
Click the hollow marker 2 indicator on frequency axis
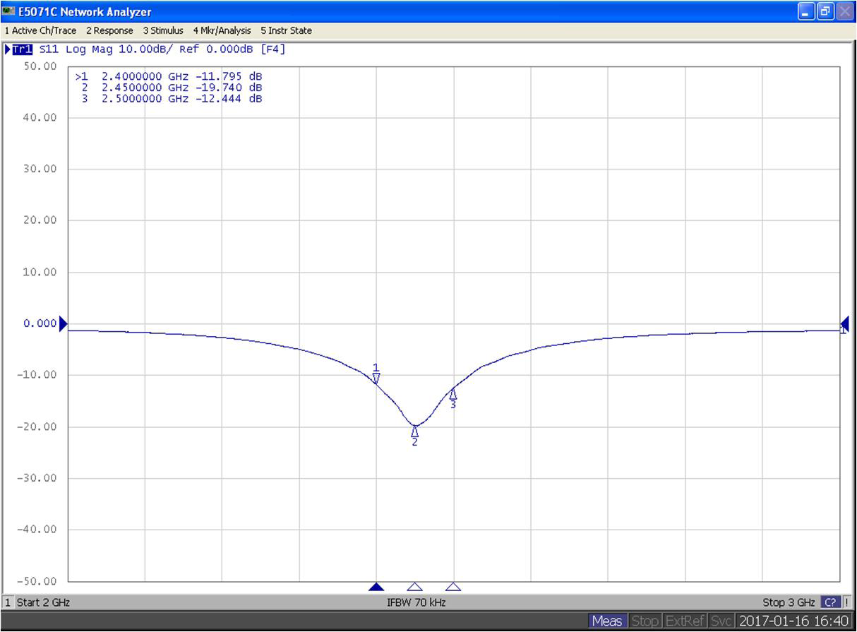[x=415, y=587]
